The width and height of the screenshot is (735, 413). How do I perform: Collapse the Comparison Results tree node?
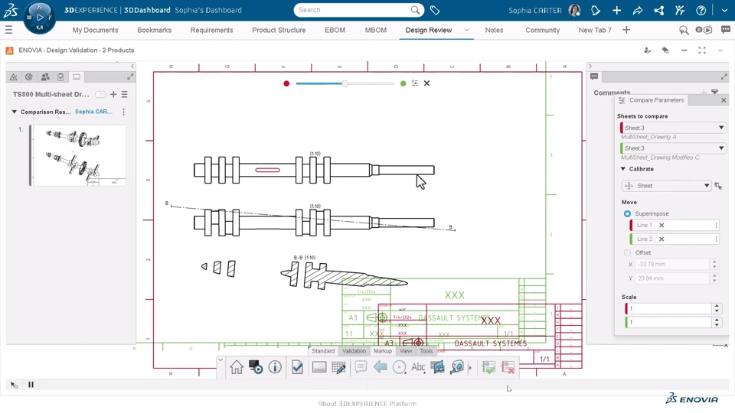point(14,112)
